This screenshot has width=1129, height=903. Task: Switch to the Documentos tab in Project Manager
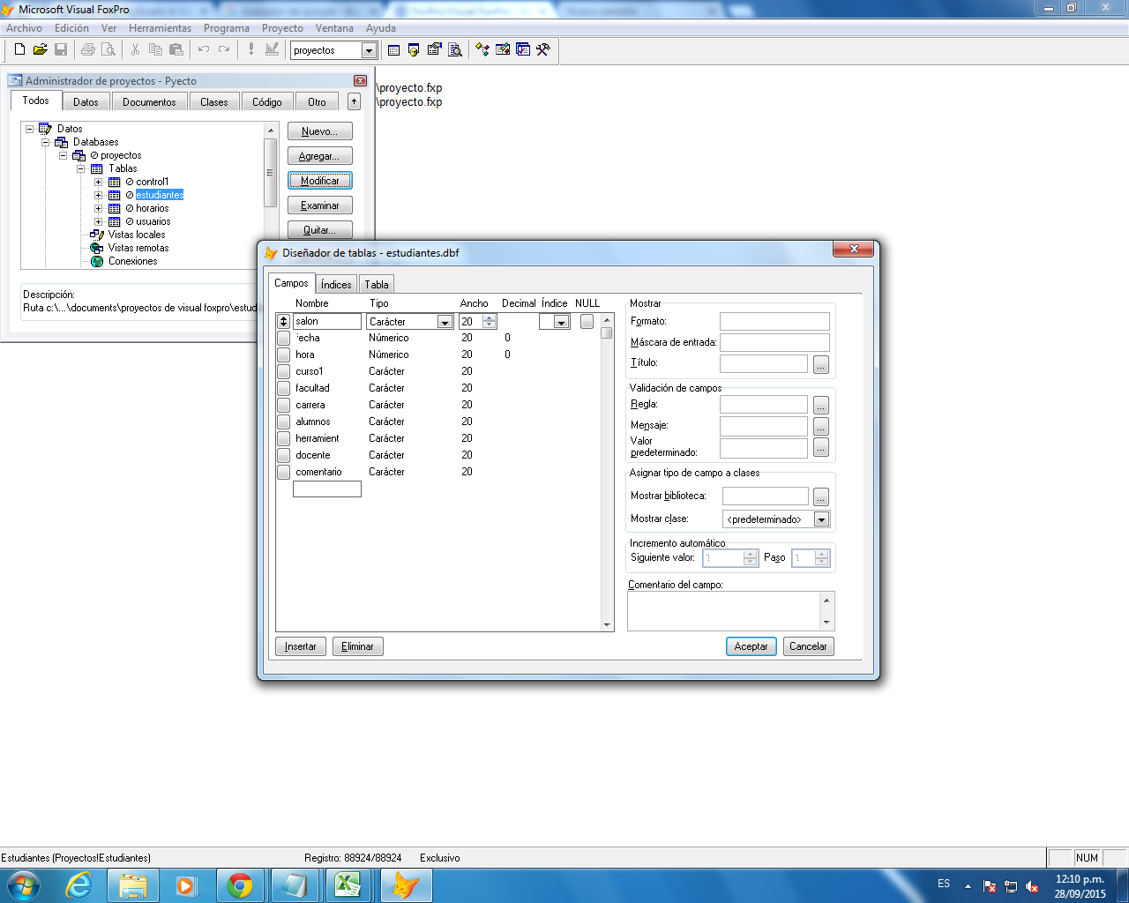[x=149, y=102]
